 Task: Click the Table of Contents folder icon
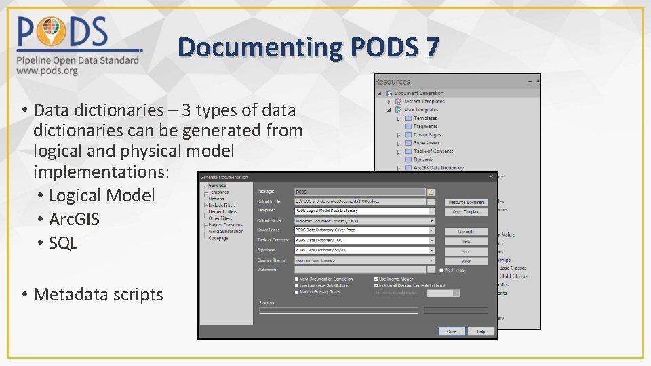(408, 151)
